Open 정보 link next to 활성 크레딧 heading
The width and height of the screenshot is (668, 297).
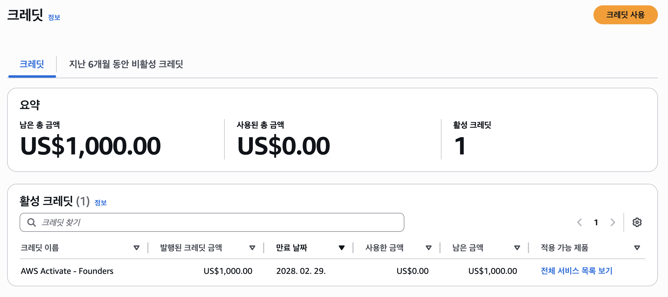(100, 203)
